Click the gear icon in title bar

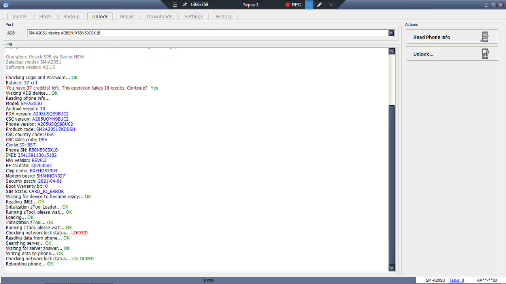tap(6, 5)
